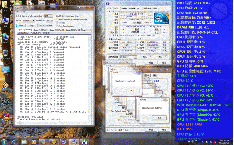The image size is (234, 145).
Task: Select the CPU tab in CPU-Z
Action: click(x=109, y=8)
